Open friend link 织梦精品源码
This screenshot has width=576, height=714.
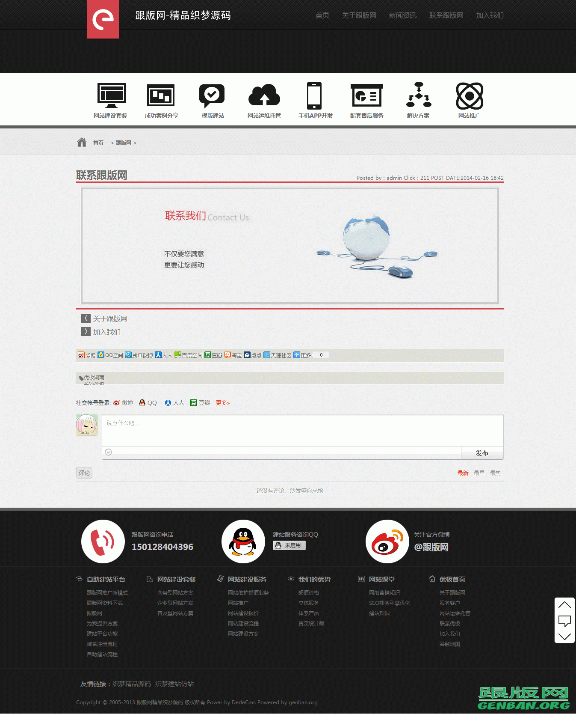(132, 684)
